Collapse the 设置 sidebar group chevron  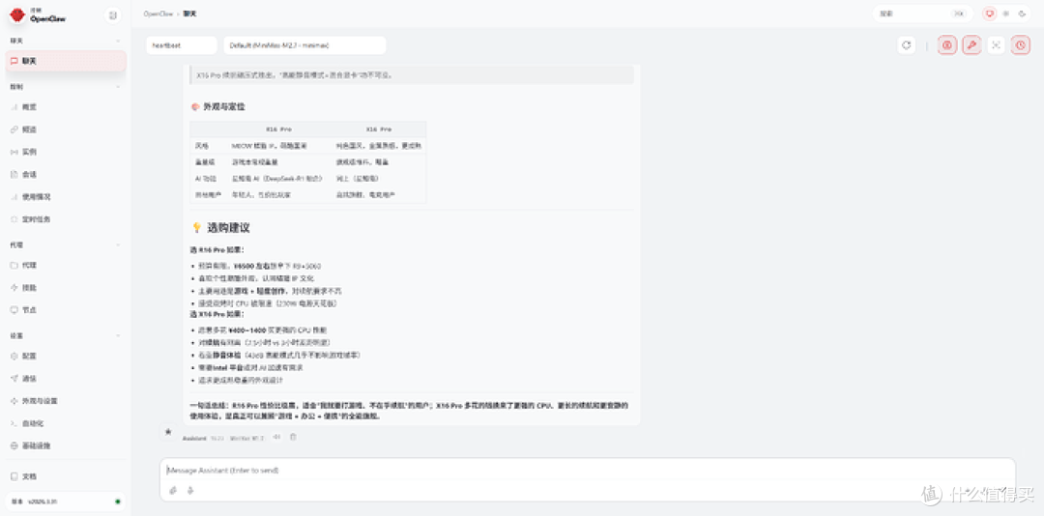pos(119,335)
